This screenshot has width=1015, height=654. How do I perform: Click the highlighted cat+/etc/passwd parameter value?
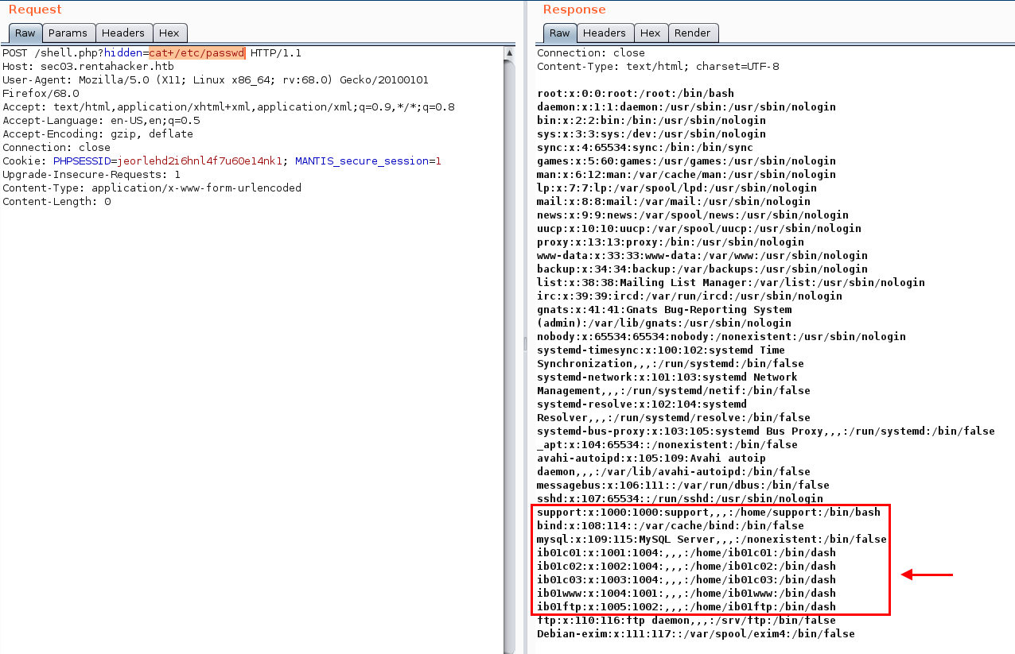click(196, 53)
